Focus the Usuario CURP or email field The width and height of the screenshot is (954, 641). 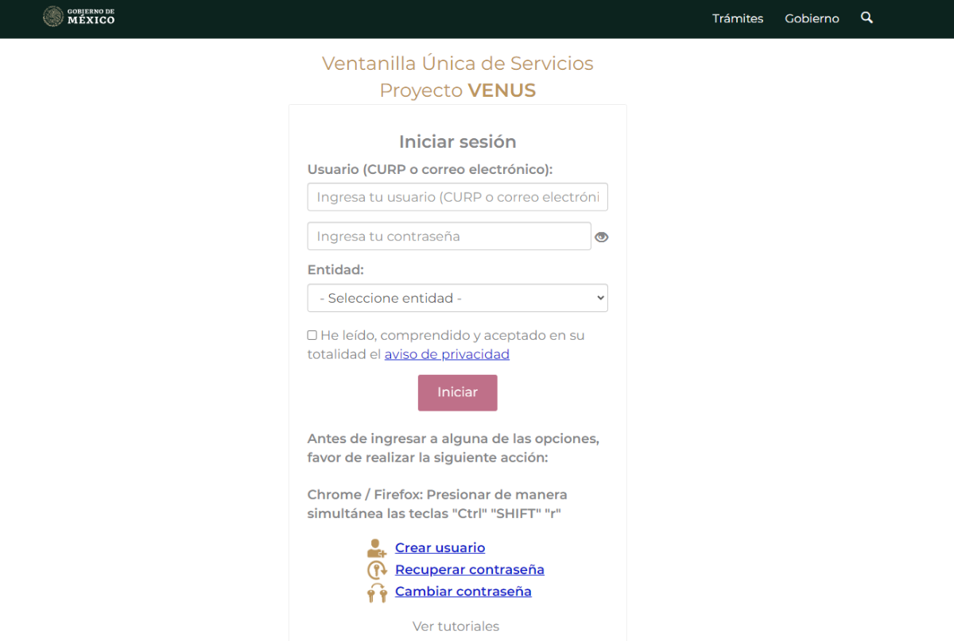click(457, 197)
